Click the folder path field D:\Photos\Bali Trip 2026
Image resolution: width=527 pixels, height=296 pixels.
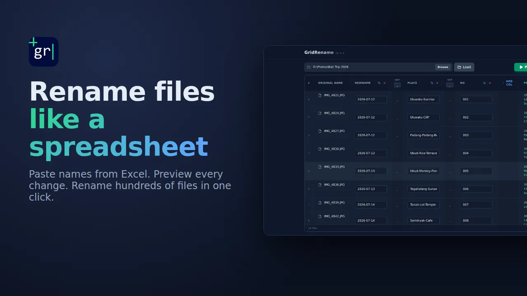[378, 67]
